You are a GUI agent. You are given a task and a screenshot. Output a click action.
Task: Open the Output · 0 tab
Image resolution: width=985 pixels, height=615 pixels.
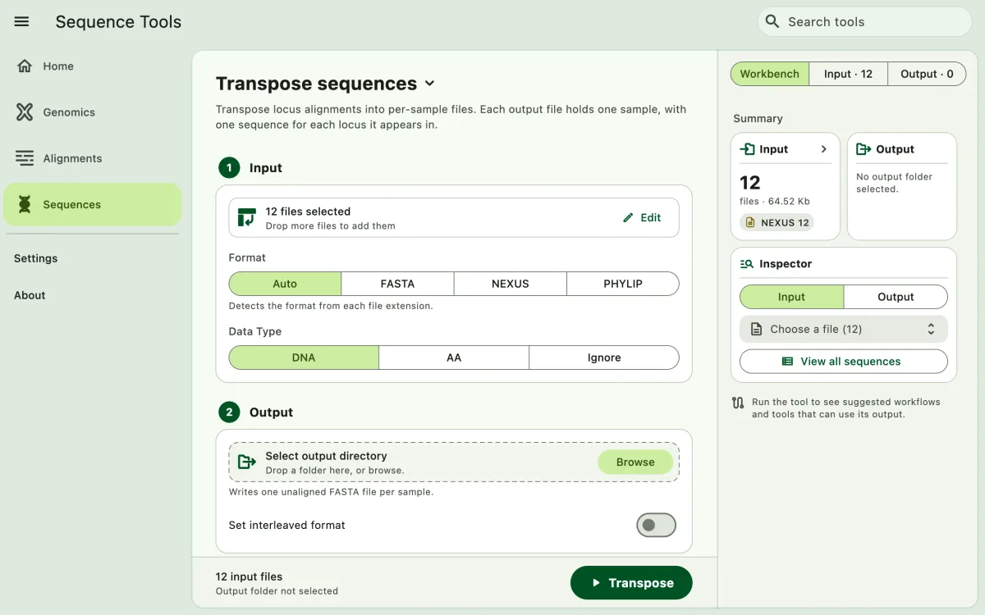[928, 74]
